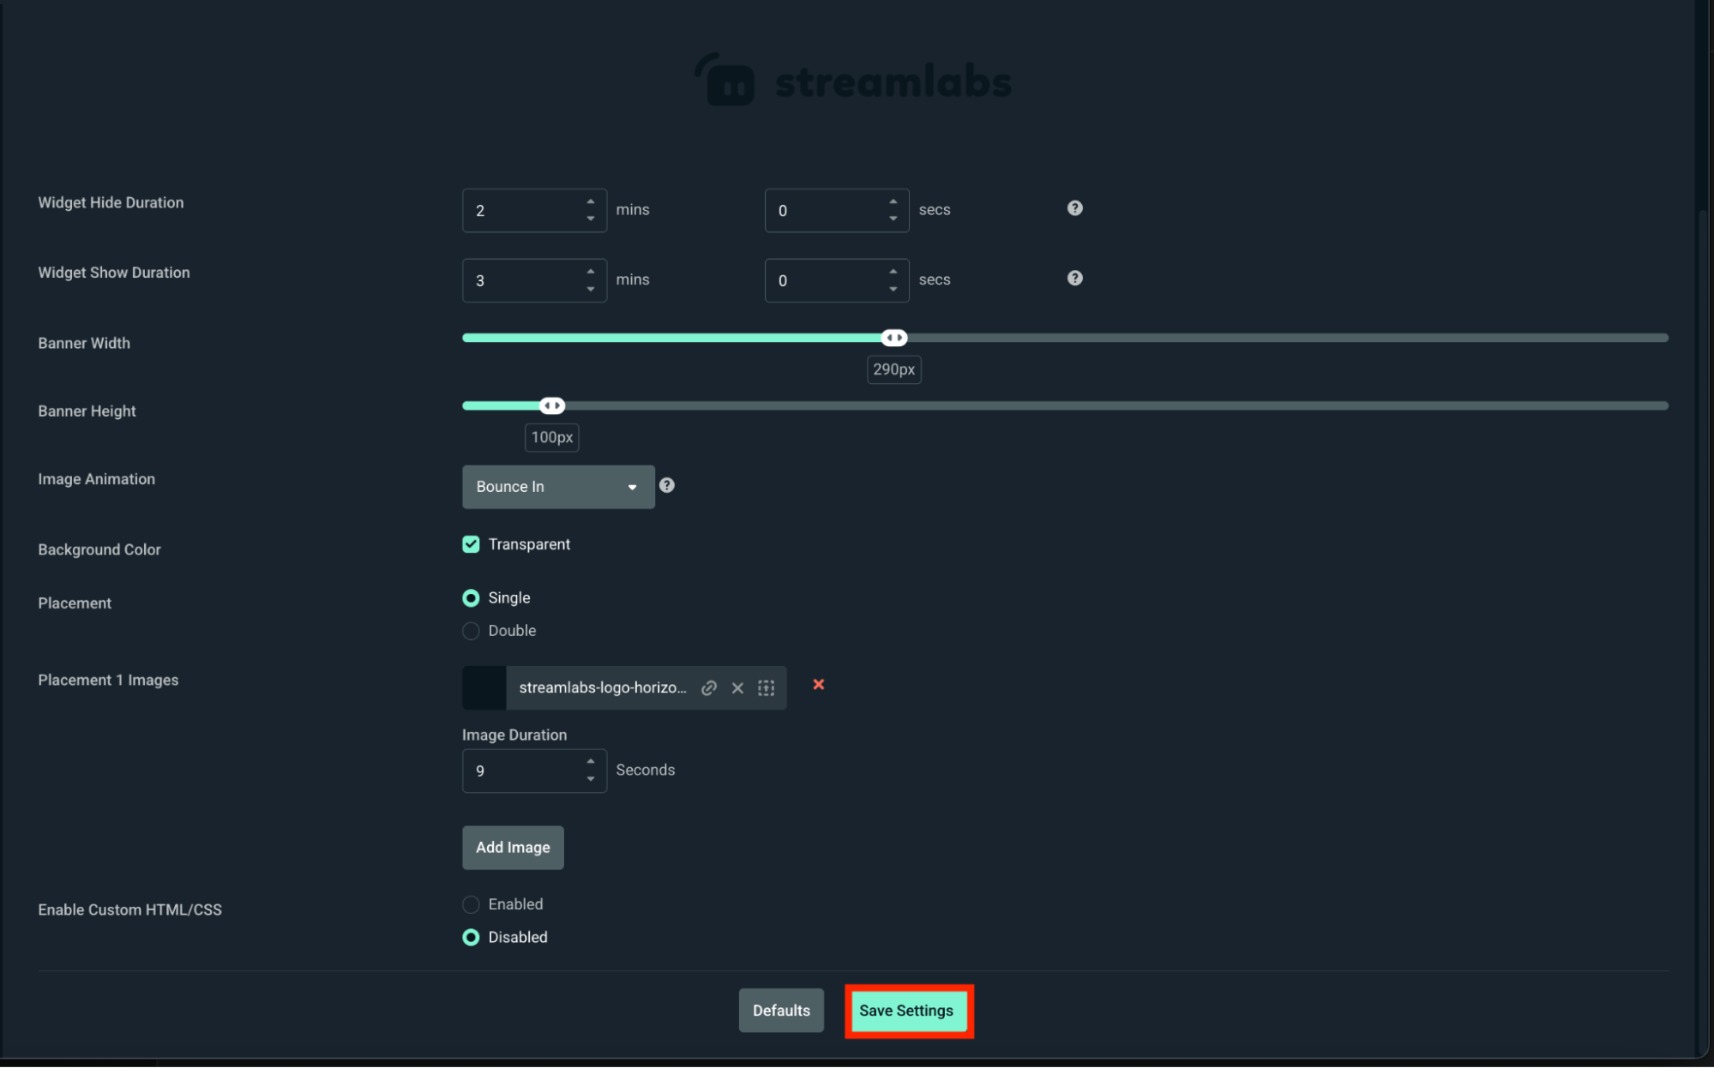
Task: Click the link icon on streamlabs-logo image
Action: [708, 687]
